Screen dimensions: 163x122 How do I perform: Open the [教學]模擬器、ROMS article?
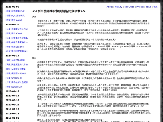(16, 74)
